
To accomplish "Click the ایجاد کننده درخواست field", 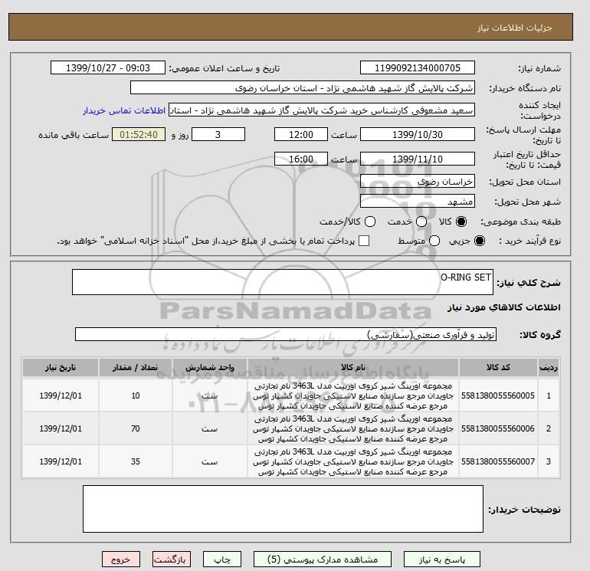I will click(322, 110).
